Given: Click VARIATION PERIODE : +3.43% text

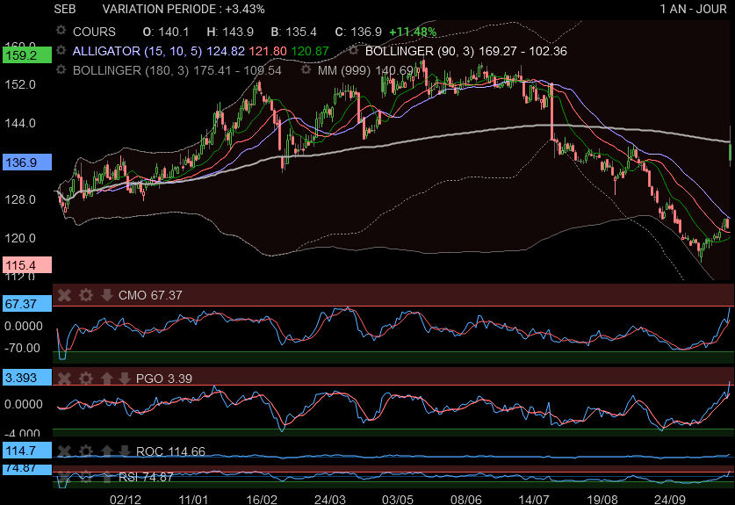Looking at the screenshot, I should (x=184, y=9).
